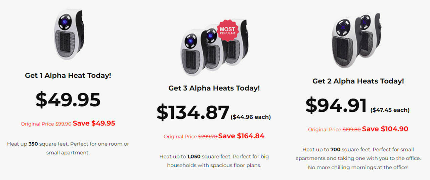
Task: Select the "Get 2 Alpha Heats Today!" heading
Action: coord(358,81)
